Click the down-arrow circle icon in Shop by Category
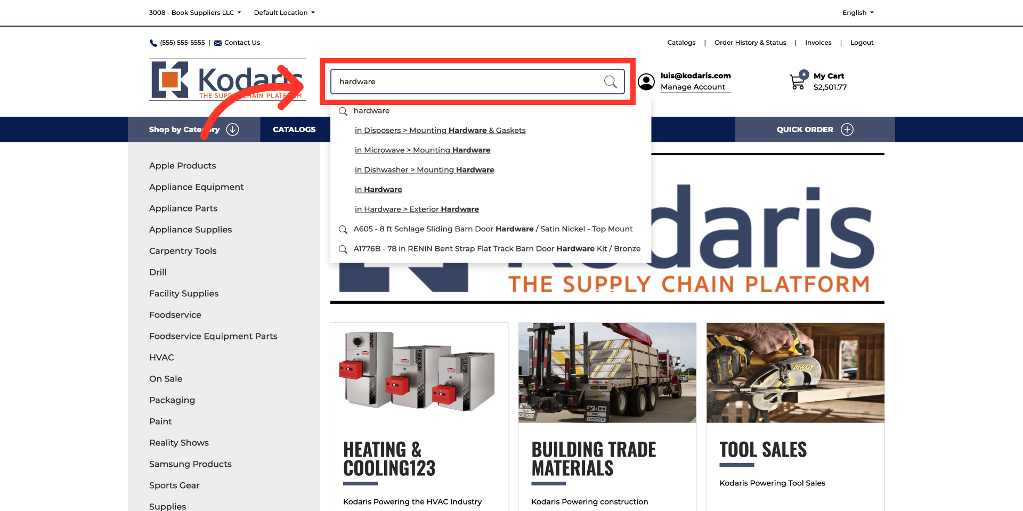Viewport: 1023px width, 511px height. (233, 129)
